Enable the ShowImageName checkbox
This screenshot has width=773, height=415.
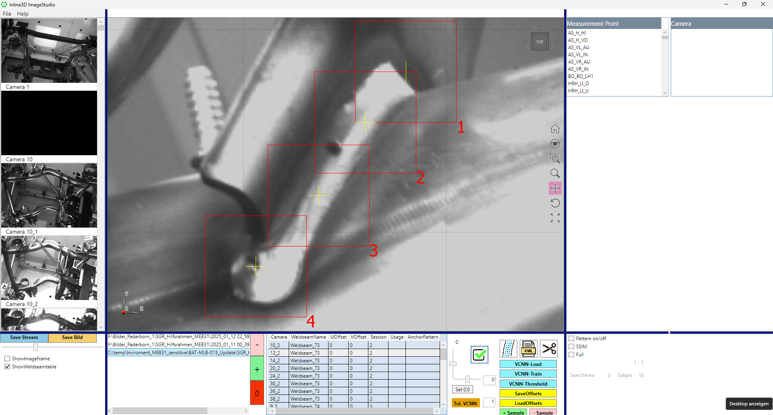(7, 359)
